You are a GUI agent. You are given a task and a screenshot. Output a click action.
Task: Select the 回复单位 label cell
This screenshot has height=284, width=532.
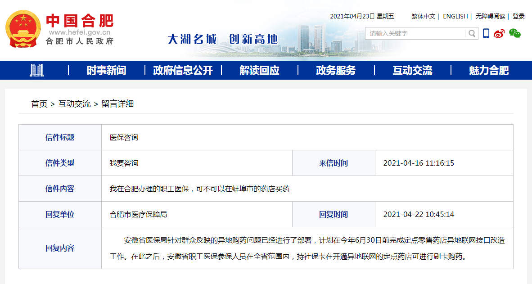[x=60, y=214]
